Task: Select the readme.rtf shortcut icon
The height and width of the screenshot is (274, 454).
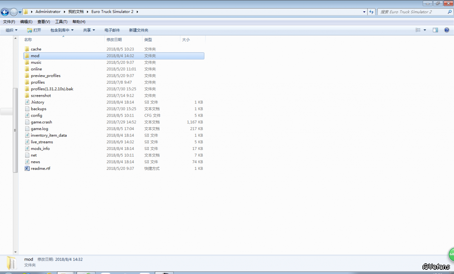Action: click(27, 169)
